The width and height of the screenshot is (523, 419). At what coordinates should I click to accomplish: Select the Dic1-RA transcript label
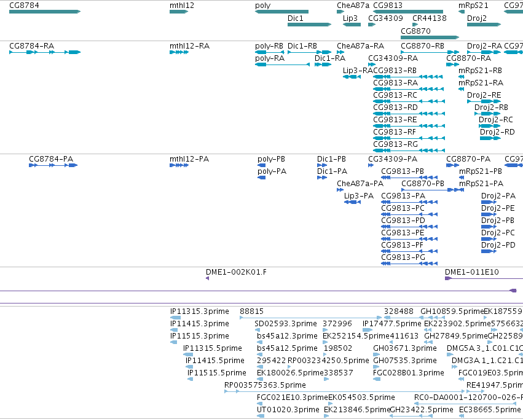[330, 58]
